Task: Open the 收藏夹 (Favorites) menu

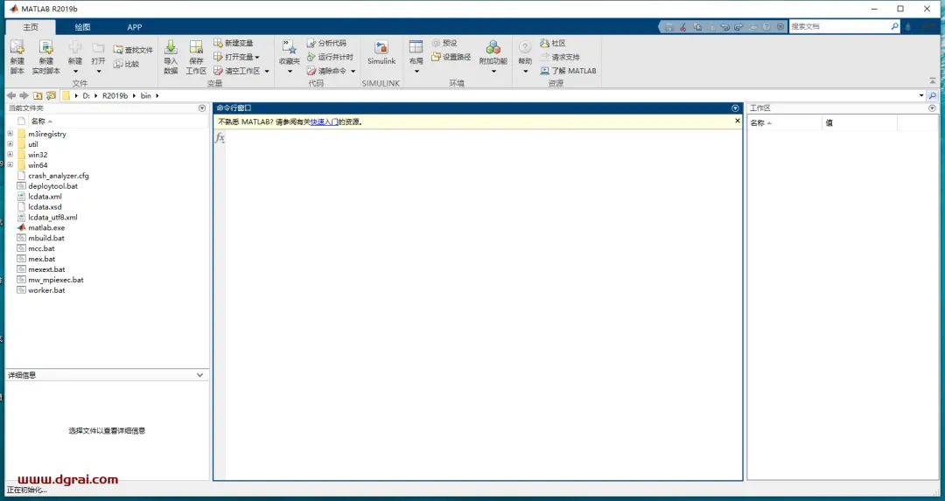Action: 290,57
